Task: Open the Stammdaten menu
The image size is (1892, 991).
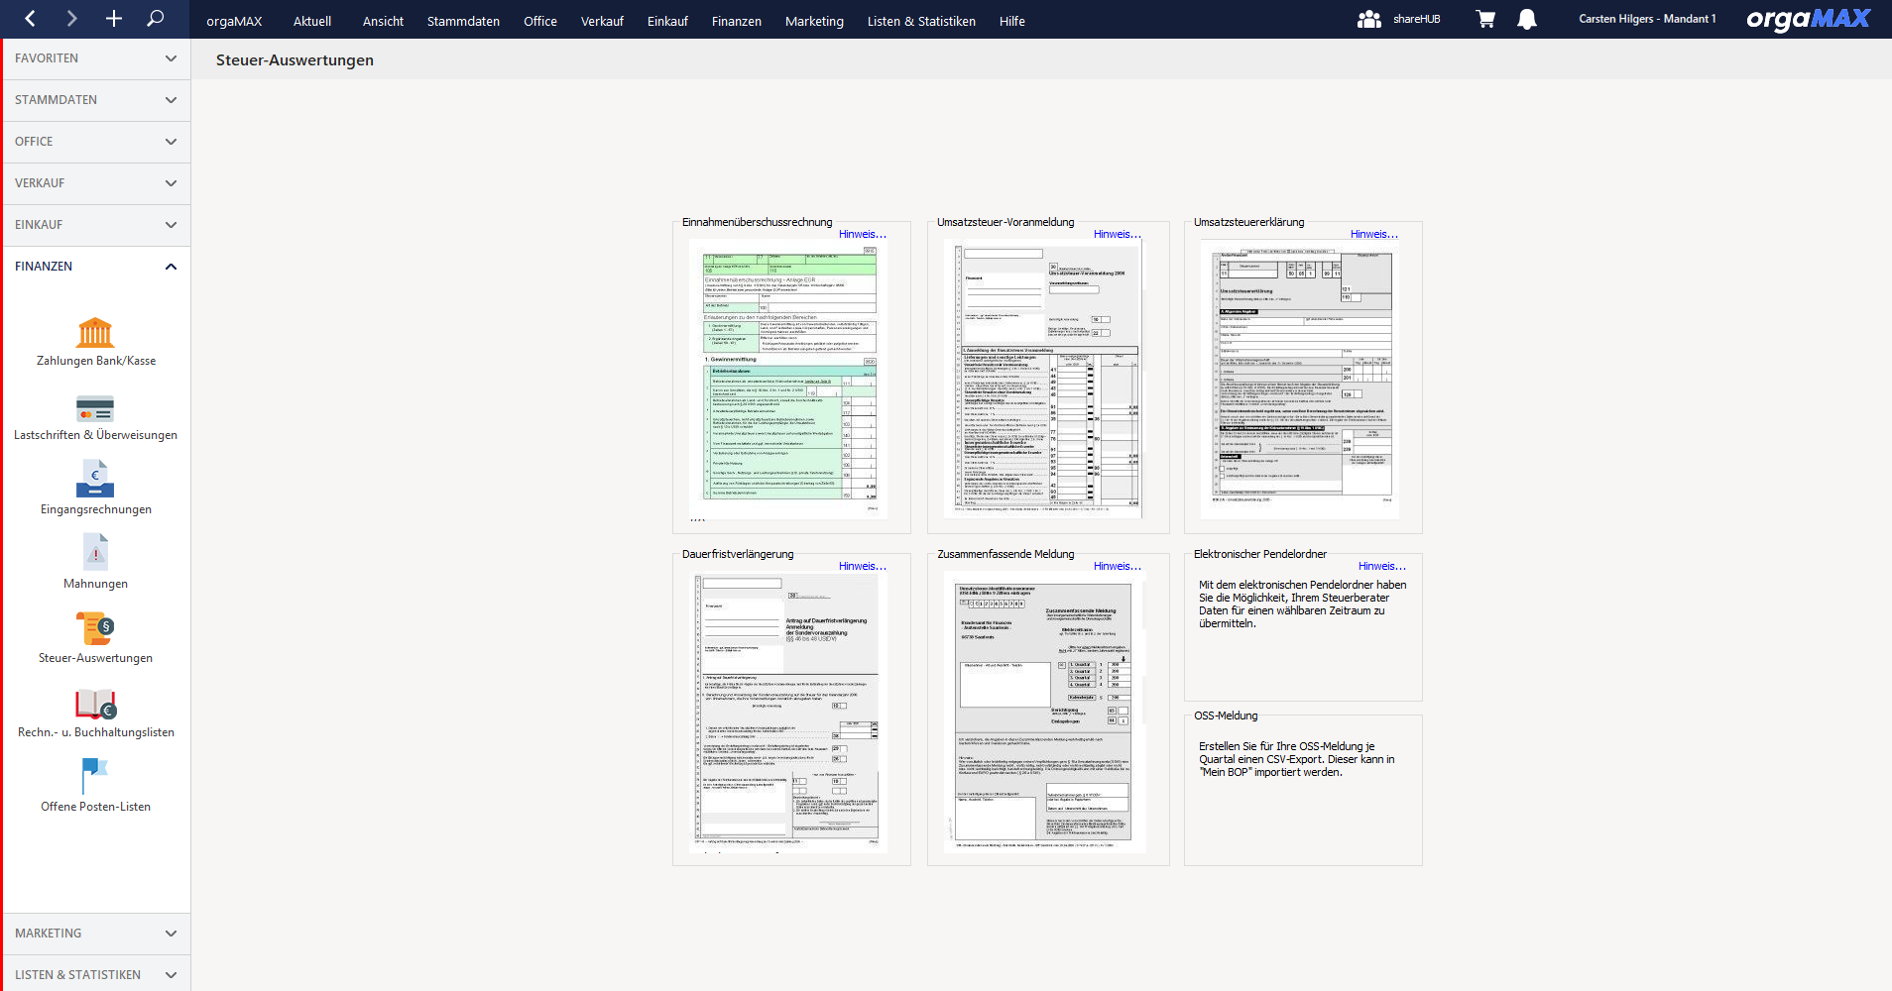Action: tap(462, 21)
